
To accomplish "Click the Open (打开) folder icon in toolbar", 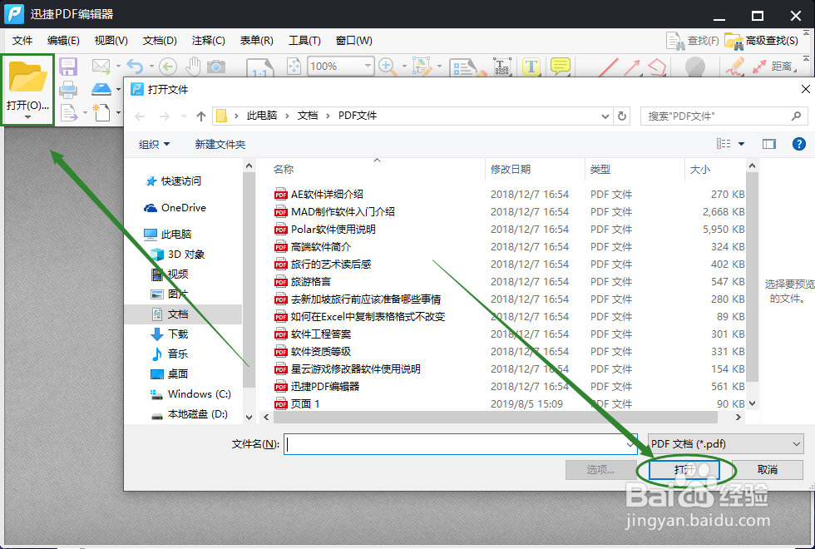I will coord(28,77).
